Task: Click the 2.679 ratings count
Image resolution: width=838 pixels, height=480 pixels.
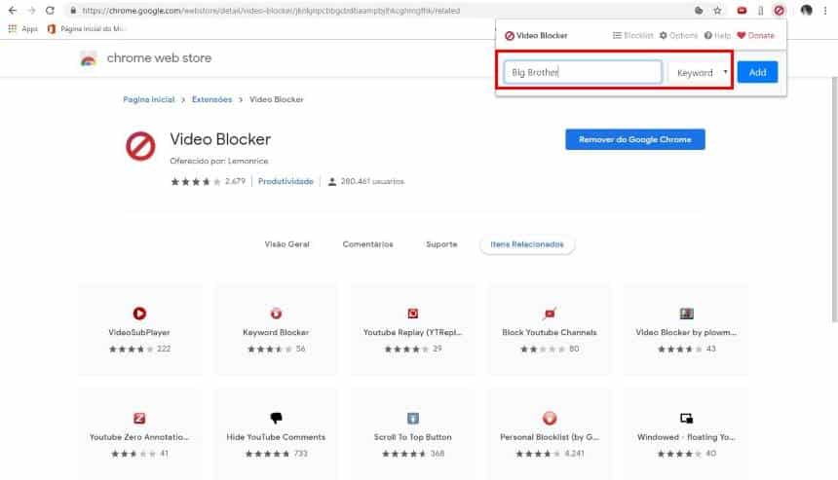Action: 235,181
